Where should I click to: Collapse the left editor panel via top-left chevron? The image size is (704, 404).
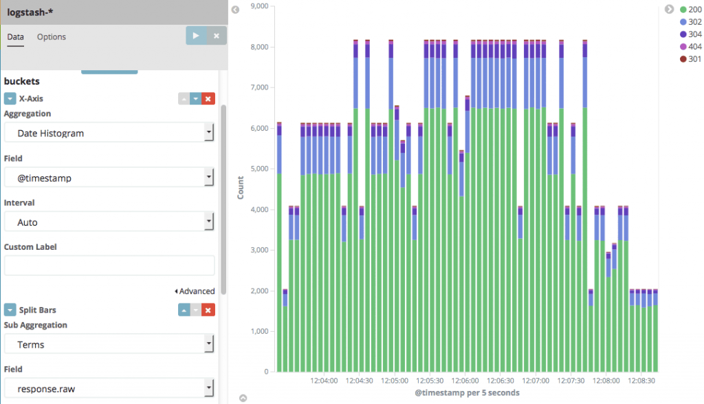point(235,10)
